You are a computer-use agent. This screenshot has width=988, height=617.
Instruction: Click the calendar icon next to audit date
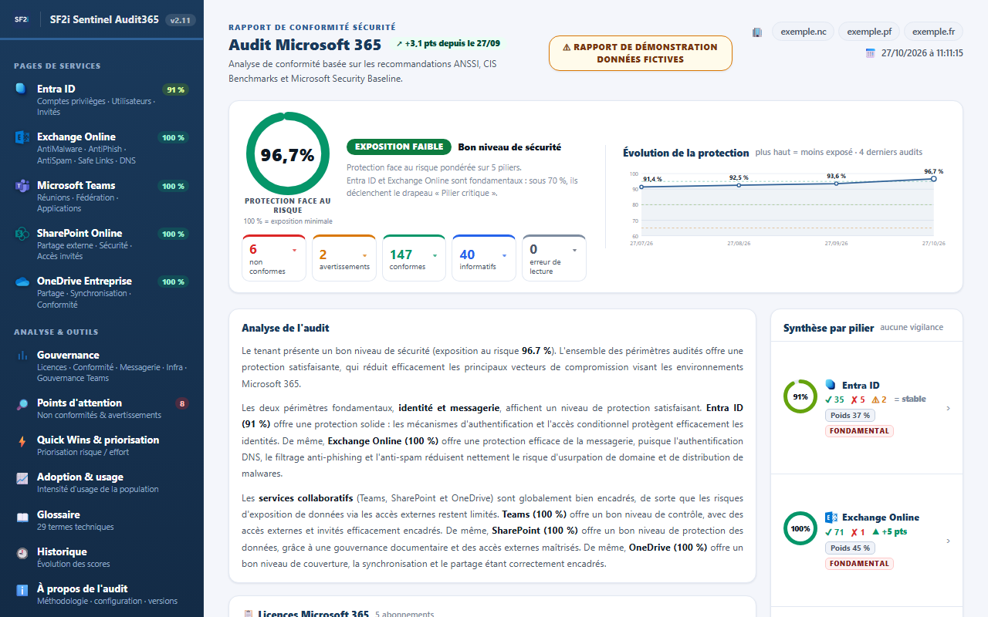(x=870, y=53)
